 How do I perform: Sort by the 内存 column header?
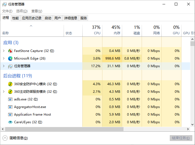pyautogui.click(x=112, y=30)
